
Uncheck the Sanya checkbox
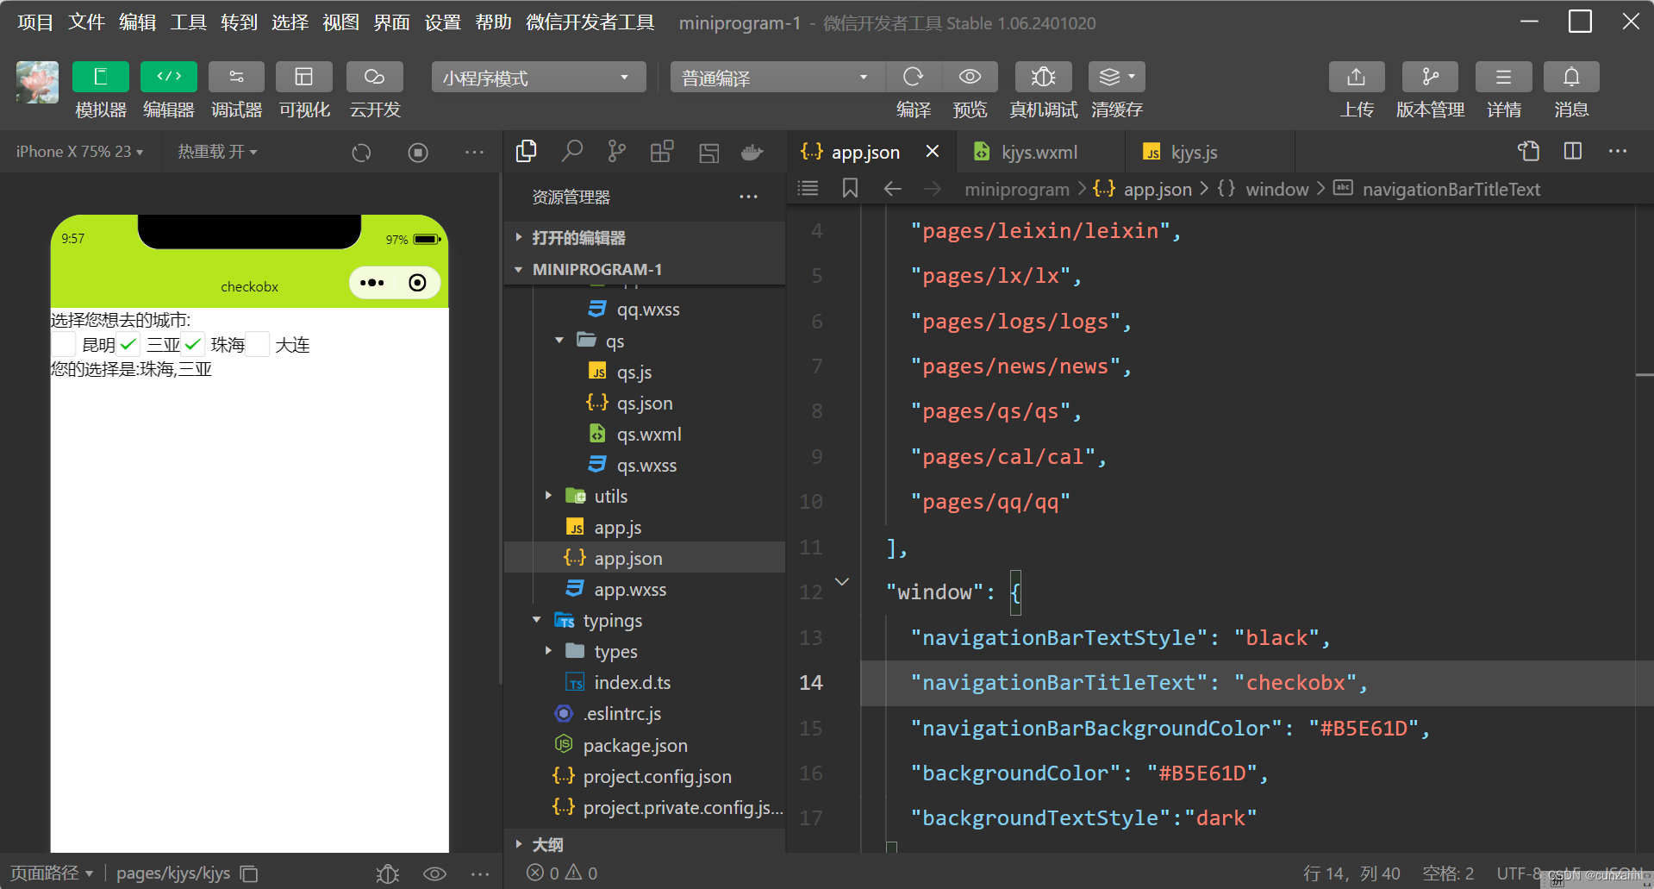pyautogui.click(x=128, y=344)
